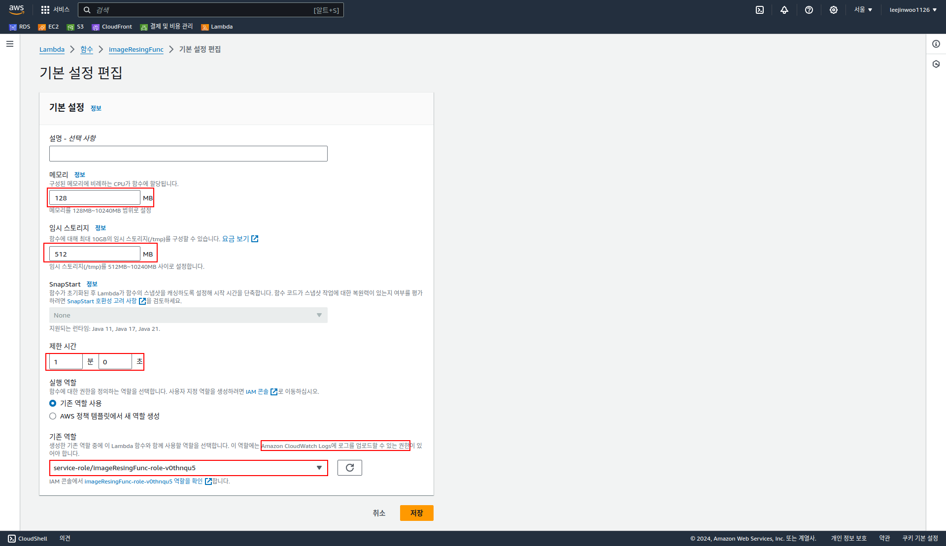Open the leejinwoo1126 account menu
This screenshot has width=946, height=546.
click(x=912, y=10)
